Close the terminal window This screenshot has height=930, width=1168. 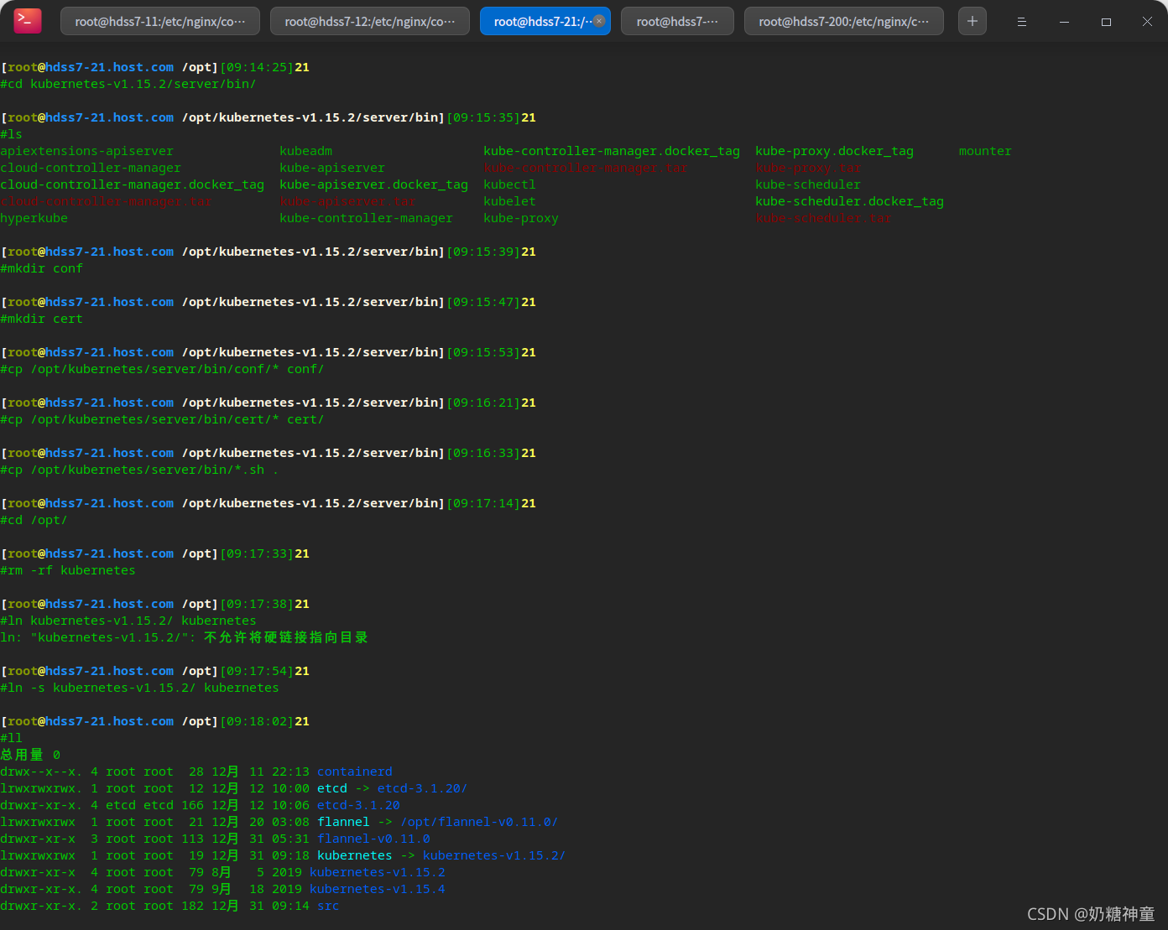tap(1147, 22)
